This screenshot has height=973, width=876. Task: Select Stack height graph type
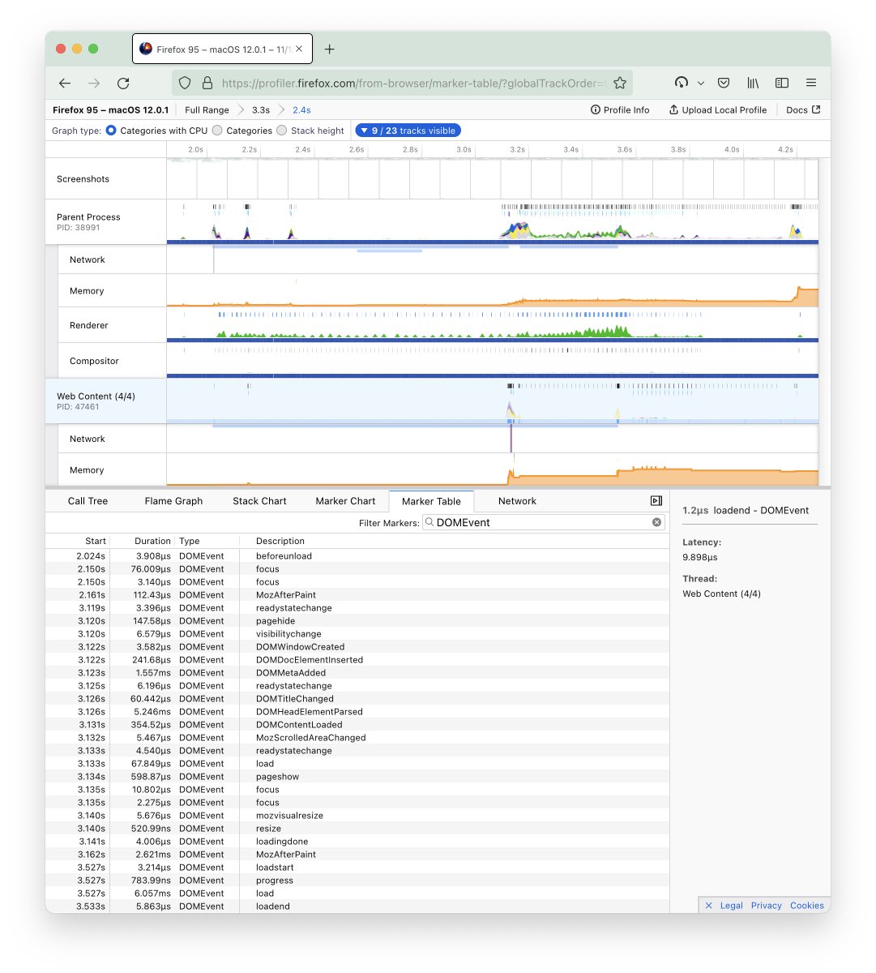281,131
